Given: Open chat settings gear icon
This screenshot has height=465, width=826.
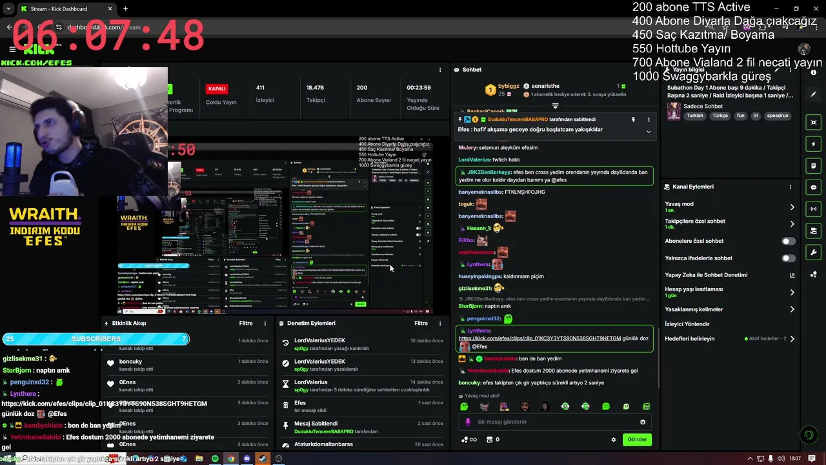Looking at the screenshot, I should 613,440.
